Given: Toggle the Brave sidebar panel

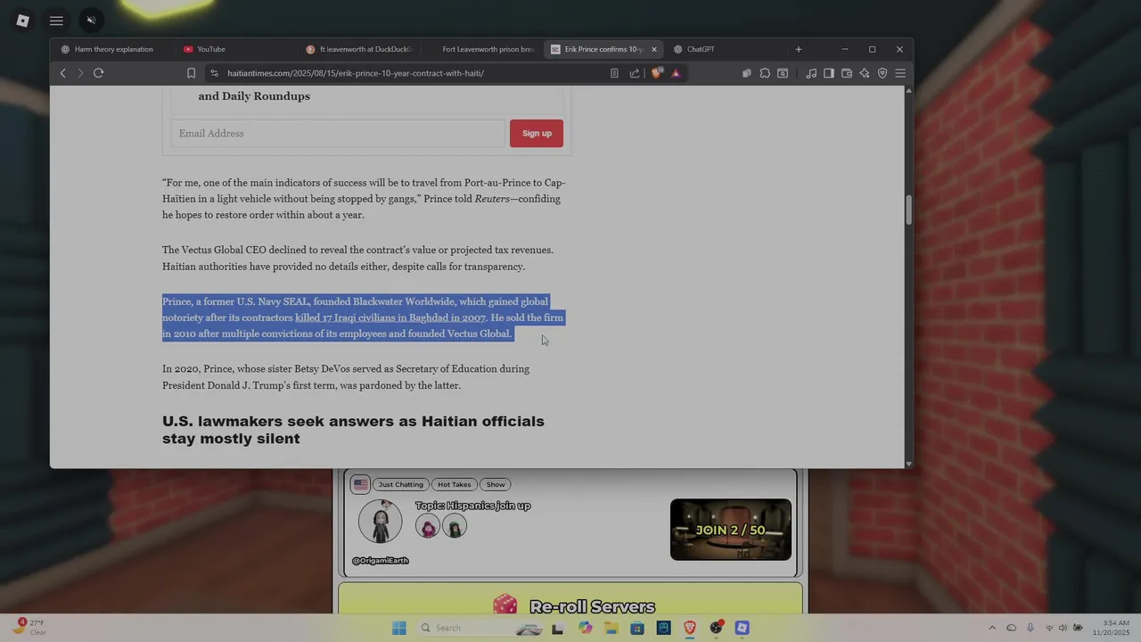Looking at the screenshot, I should [828, 73].
